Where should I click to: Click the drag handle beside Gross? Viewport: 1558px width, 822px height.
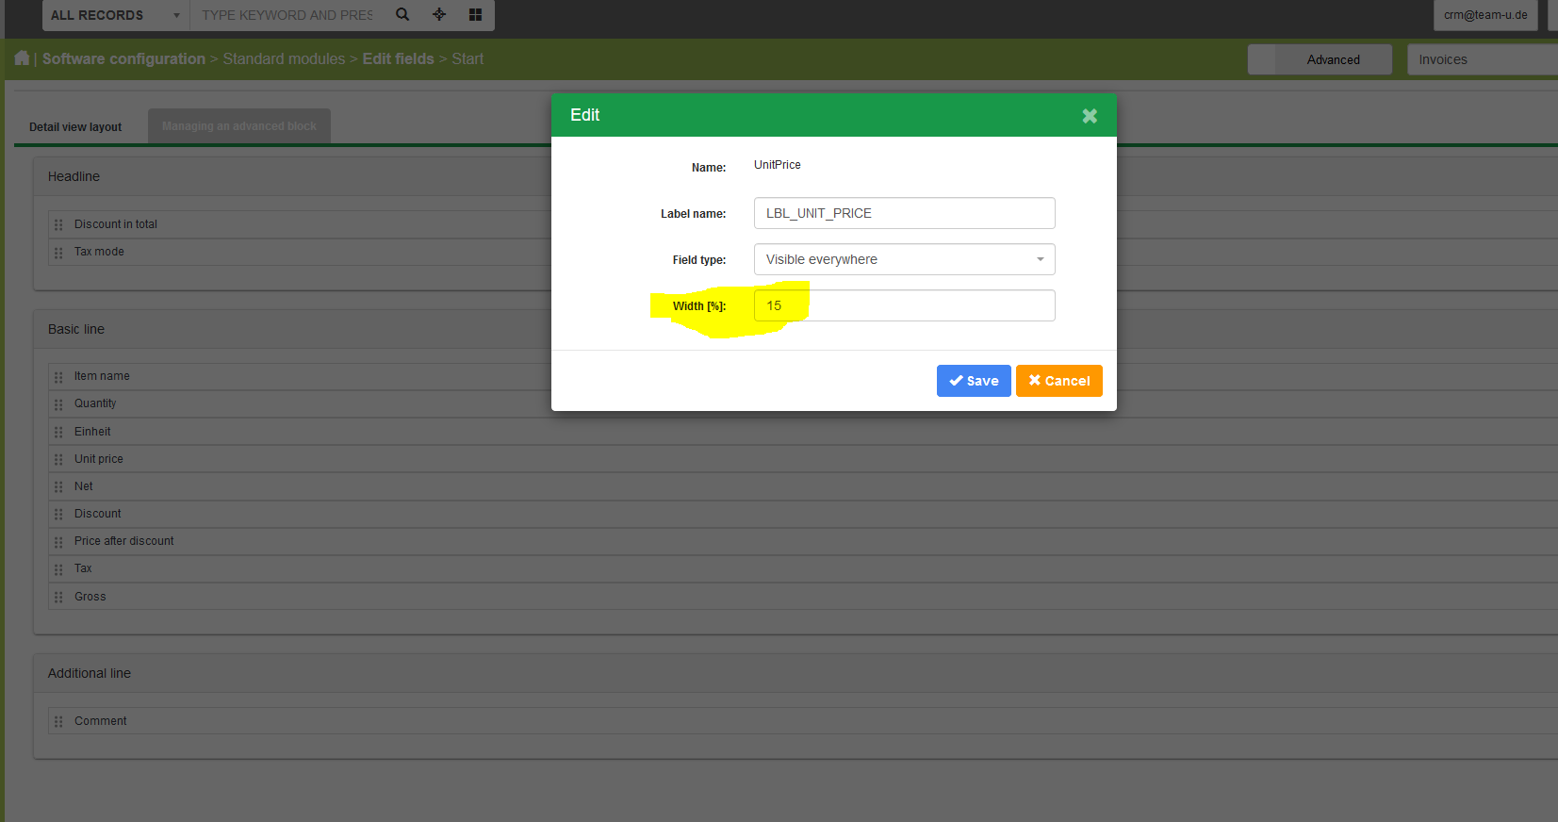58,597
